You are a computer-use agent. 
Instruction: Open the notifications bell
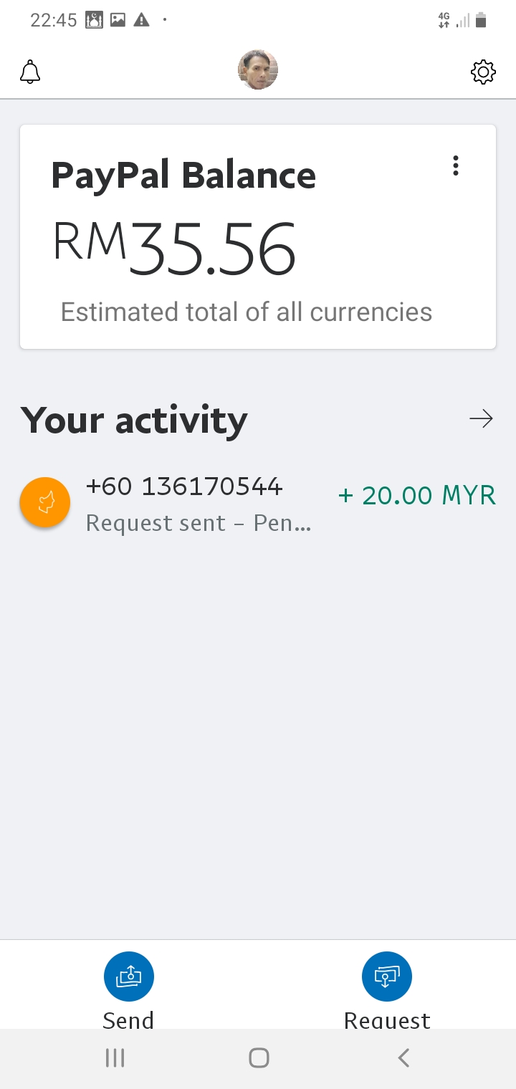click(x=30, y=72)
